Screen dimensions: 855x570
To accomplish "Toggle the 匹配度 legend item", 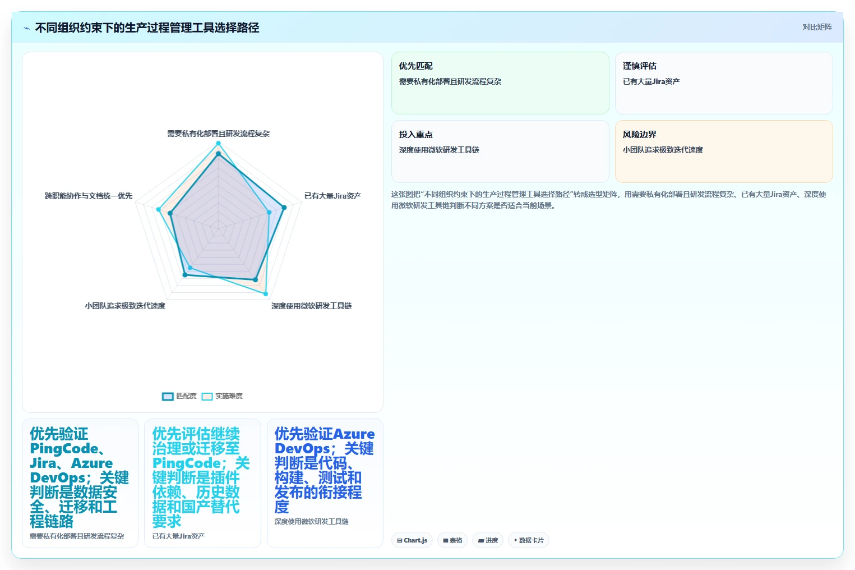I will click(179, 396).
